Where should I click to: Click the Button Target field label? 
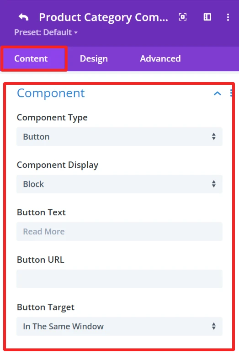pos(46,307)
